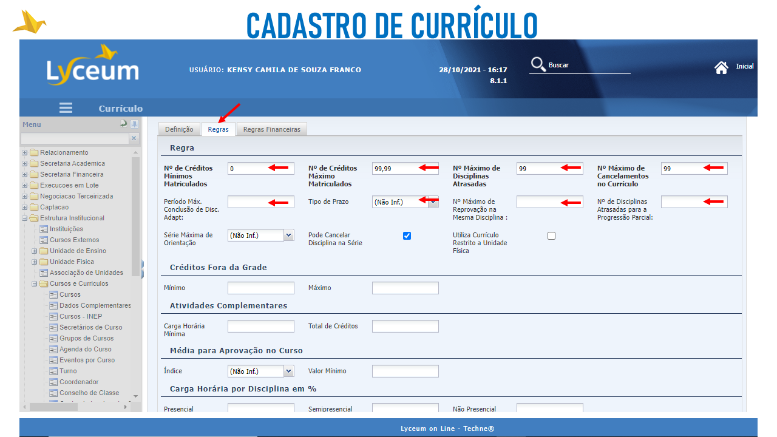
Task: Click the Instituições form icon
Action: 44,229
